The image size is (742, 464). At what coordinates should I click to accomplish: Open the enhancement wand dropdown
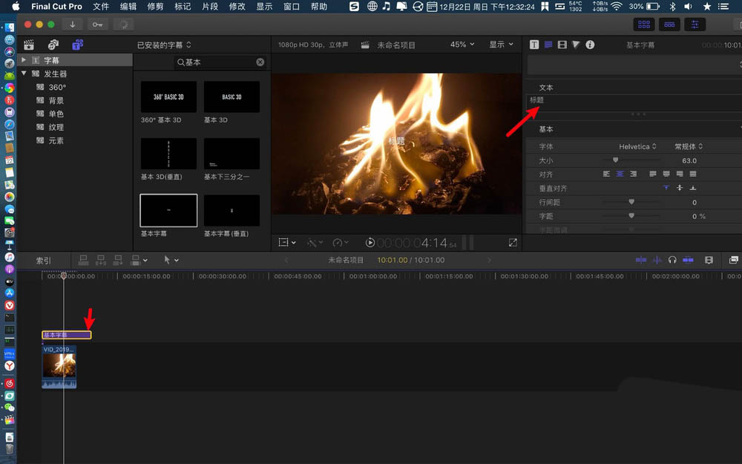(314, 243)
